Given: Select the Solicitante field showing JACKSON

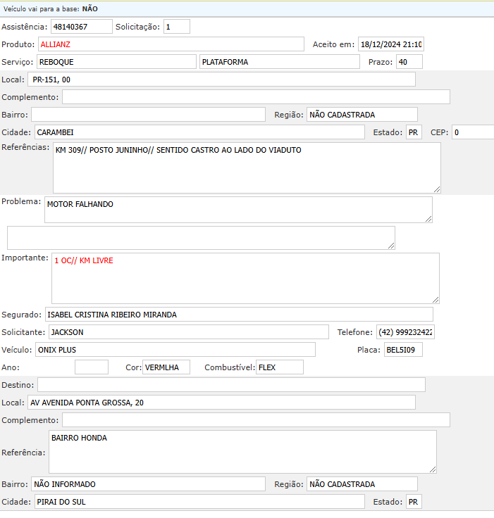Looking at the screenshot, I should tap(189, 332).
